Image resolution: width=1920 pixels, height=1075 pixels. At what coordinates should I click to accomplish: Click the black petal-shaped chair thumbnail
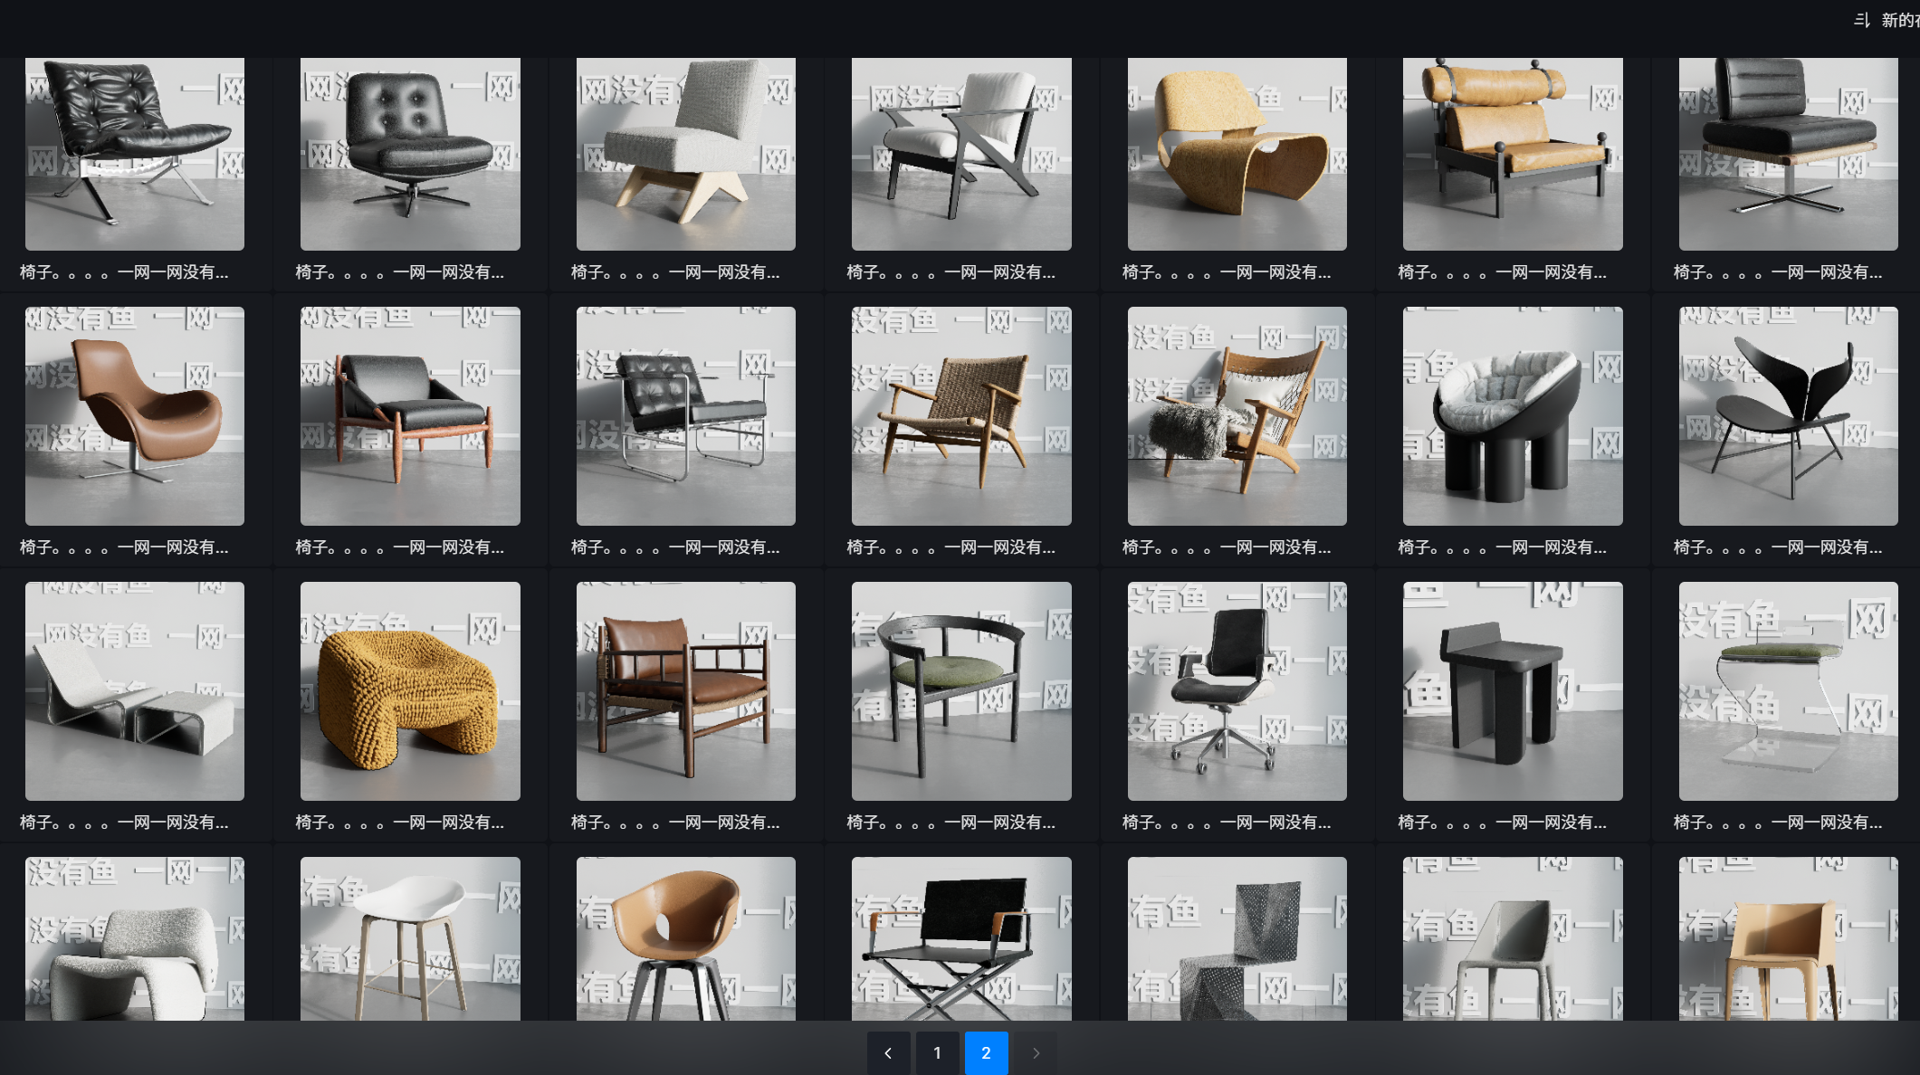(x=1788, y=416)
